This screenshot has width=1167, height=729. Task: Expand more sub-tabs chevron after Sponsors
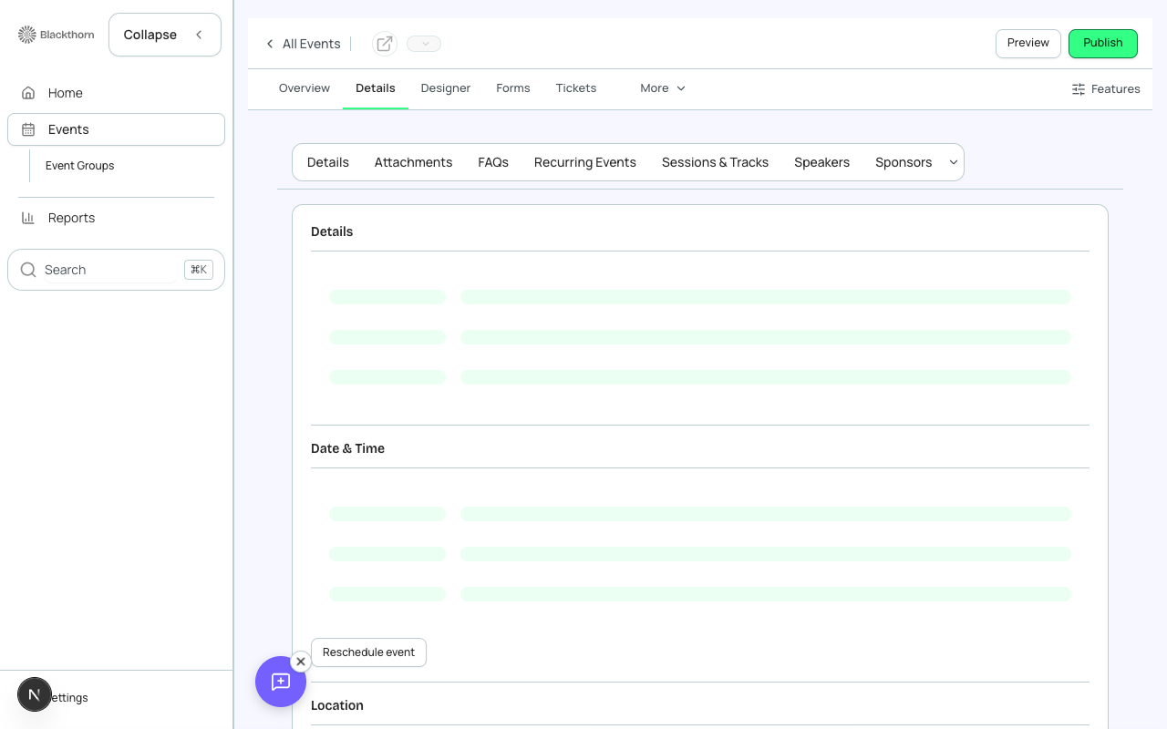(954, 162)
